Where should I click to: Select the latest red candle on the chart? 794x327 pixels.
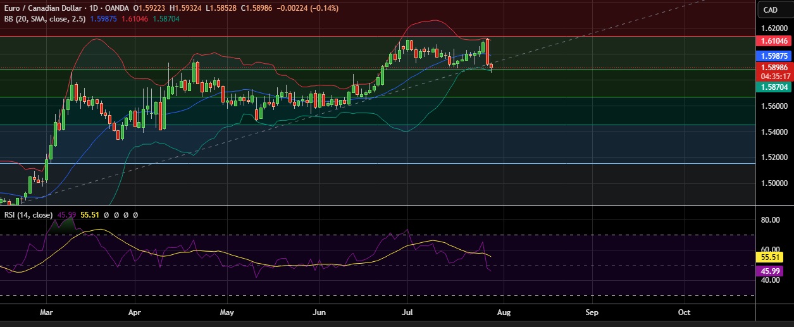click(492, 67)
